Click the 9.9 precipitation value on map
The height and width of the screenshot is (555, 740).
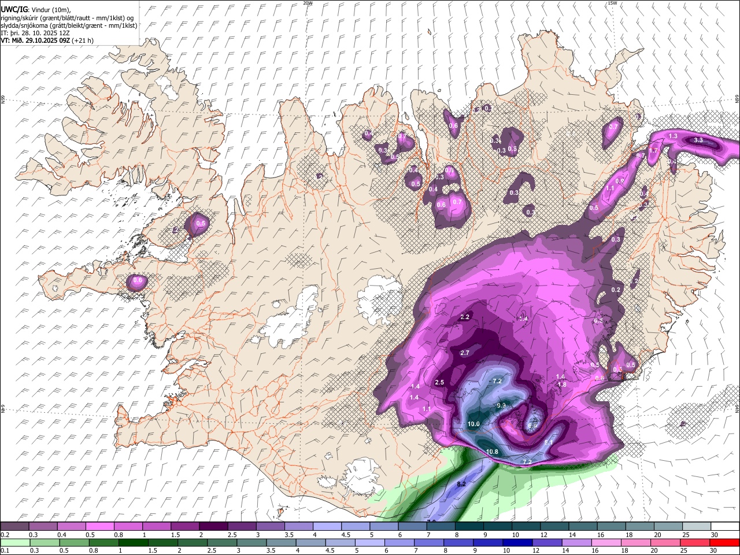[501, 405]
